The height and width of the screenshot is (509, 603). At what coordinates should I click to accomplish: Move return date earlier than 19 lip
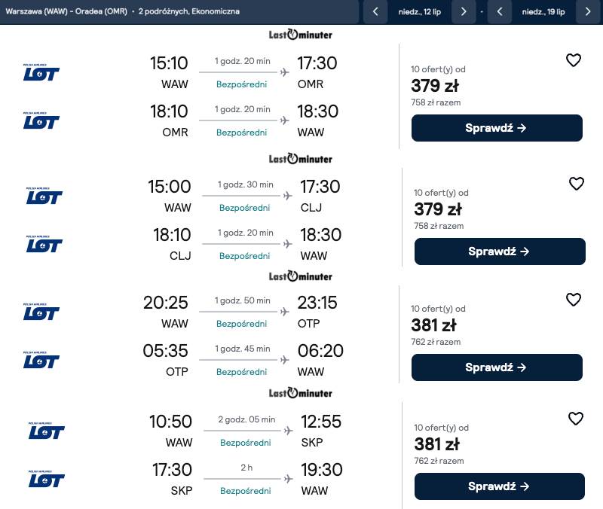(499, 12)
